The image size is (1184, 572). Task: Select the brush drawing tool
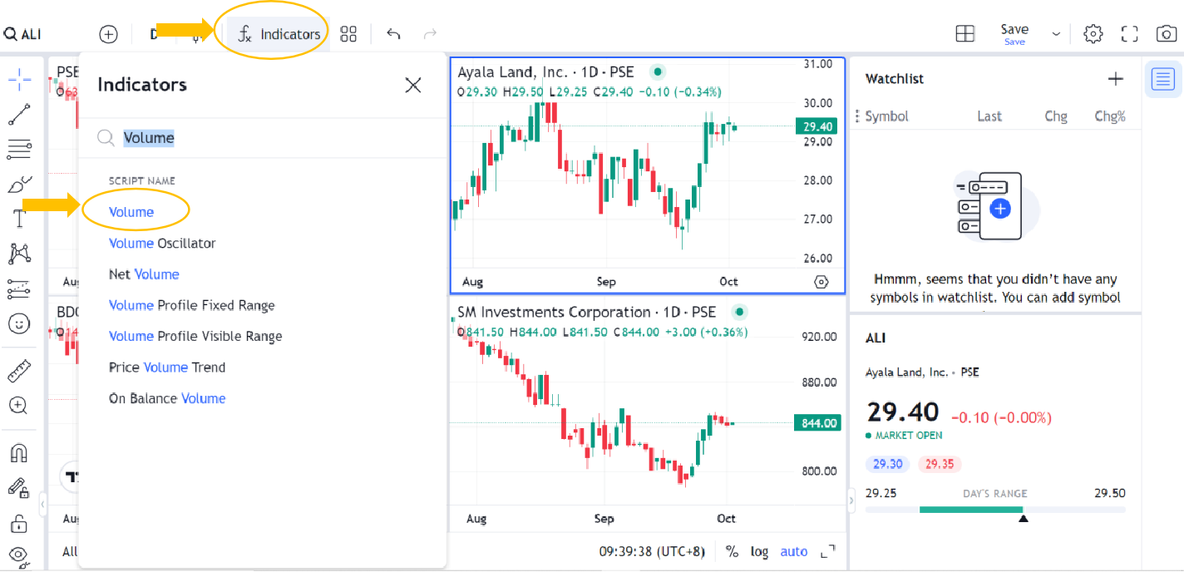point(19,184)
